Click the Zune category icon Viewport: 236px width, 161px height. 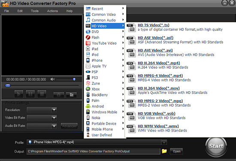point(88,83)
